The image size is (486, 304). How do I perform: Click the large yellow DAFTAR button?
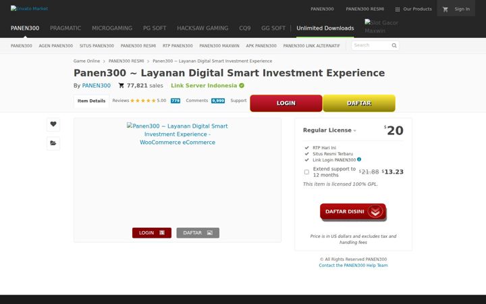359,103
